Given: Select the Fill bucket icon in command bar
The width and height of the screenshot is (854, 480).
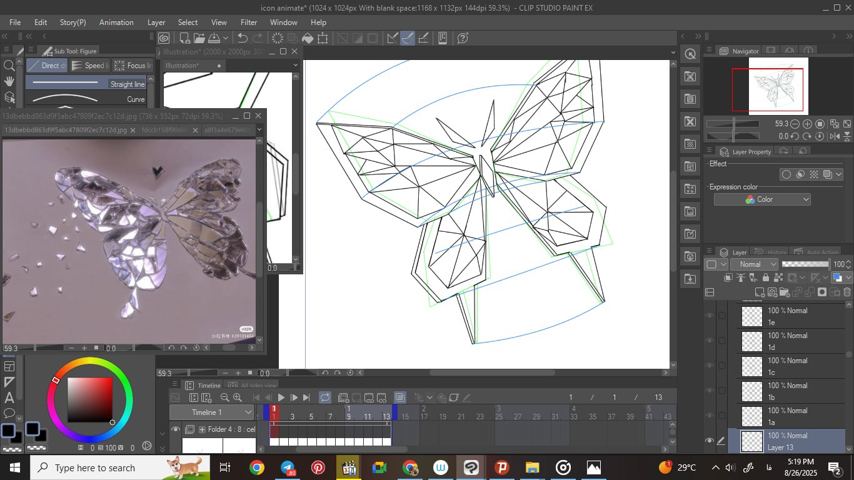Looking at the screenshot, I should (308, 38).
